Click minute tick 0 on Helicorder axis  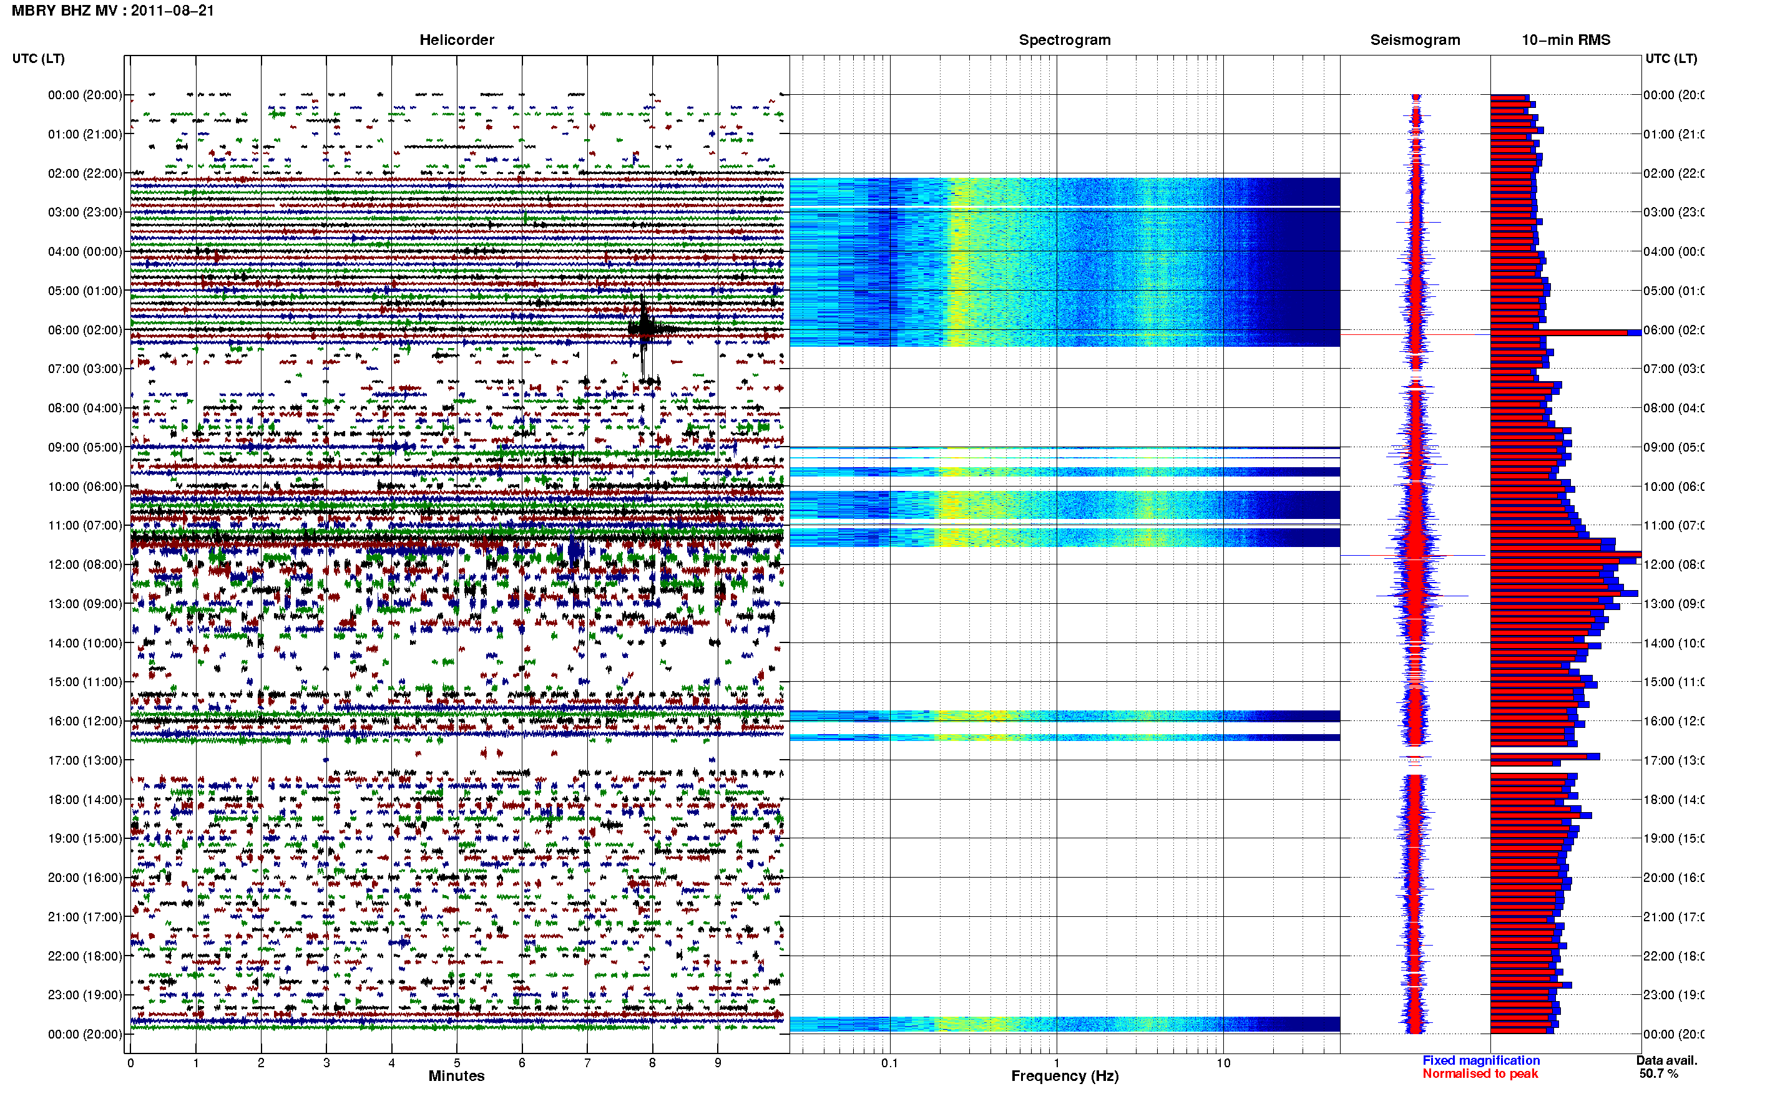tap(130, 1063)
